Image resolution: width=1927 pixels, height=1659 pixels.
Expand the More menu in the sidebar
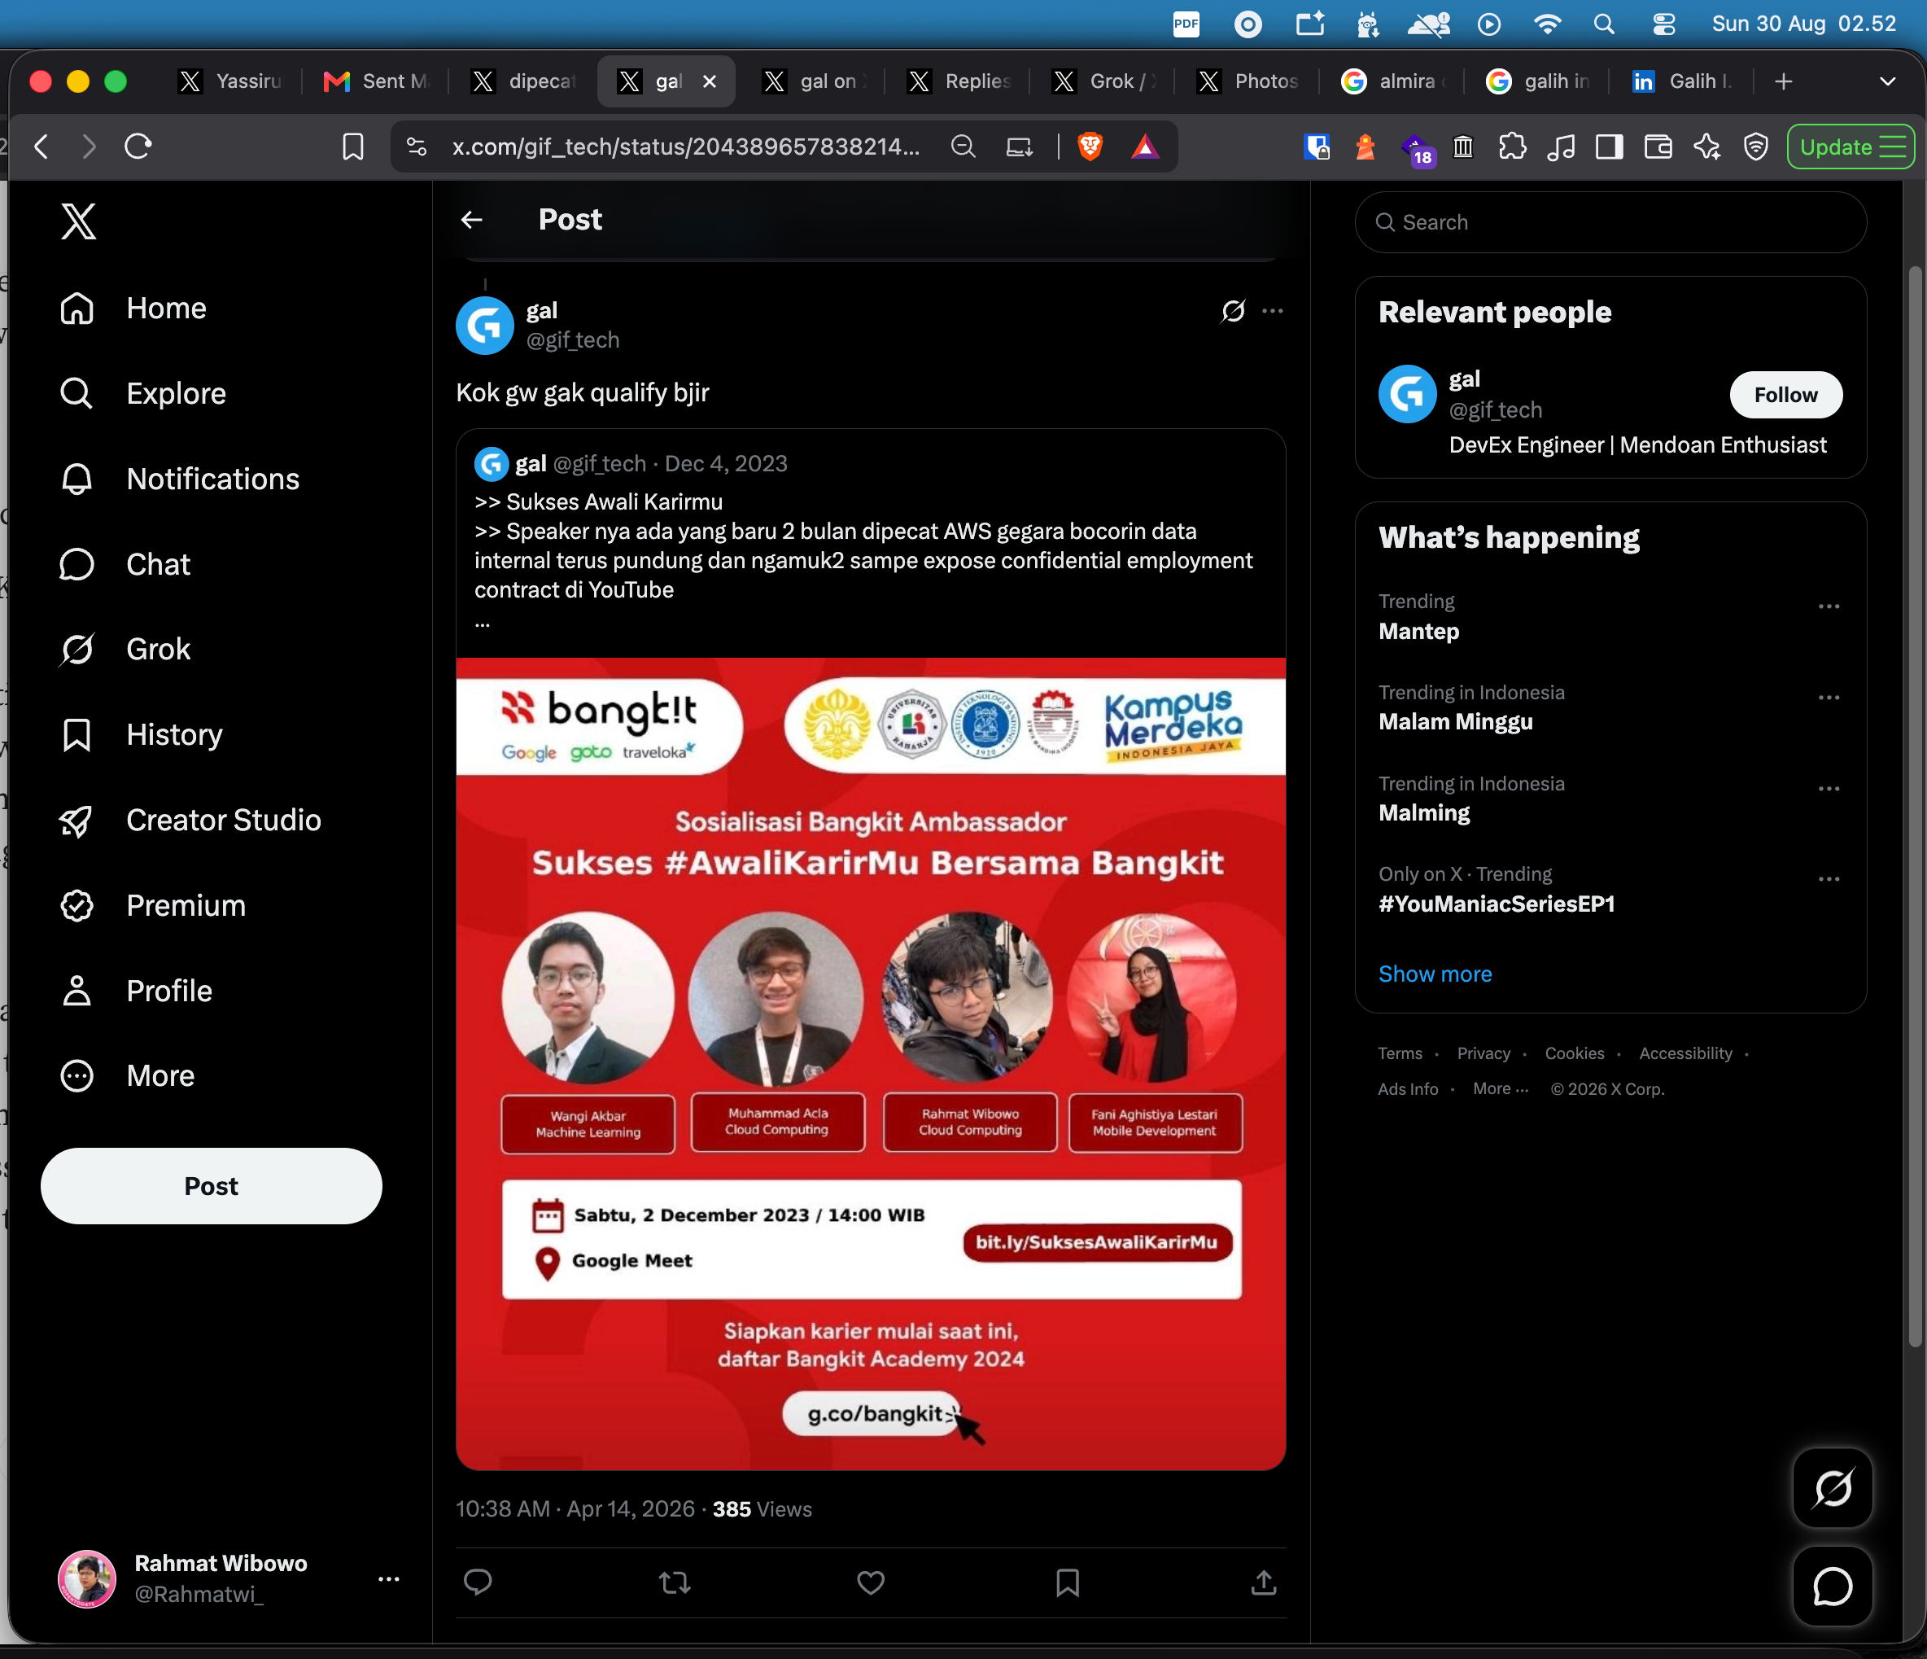pyautogui.click(x=128, y=1075)
